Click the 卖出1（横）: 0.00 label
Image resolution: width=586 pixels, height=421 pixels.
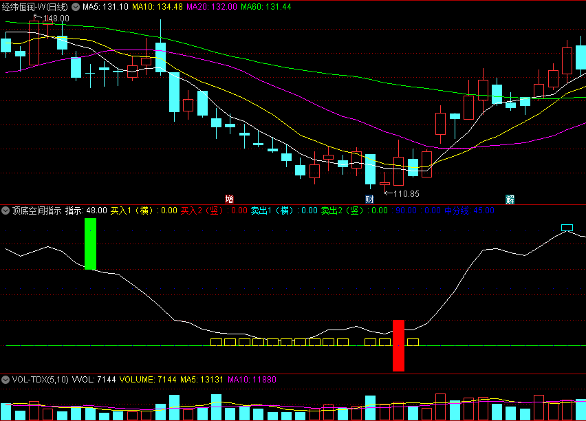click(x=284, y=210)
